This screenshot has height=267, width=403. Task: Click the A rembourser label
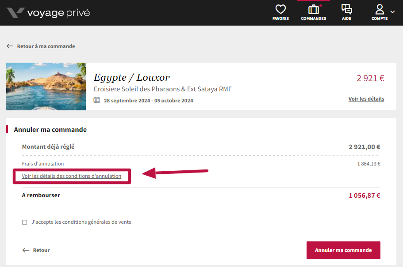click(41, 195)
